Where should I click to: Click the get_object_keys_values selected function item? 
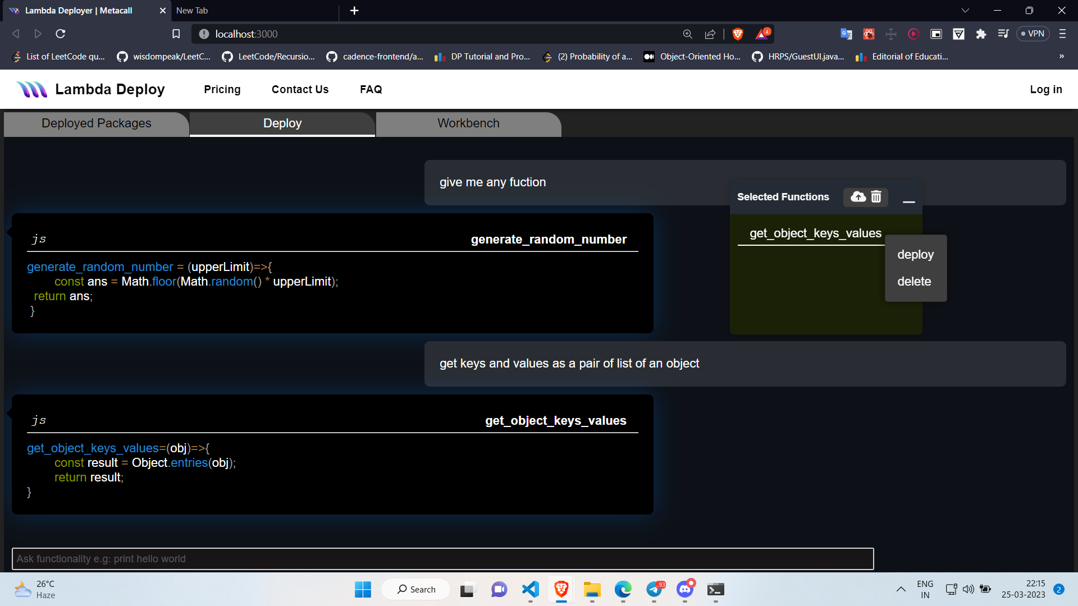tap(815, 232)
